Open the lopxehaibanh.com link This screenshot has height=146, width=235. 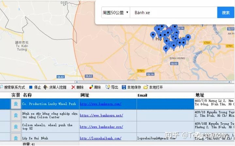coord(101,139)
